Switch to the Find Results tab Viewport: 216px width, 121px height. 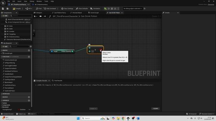point(57,81)
